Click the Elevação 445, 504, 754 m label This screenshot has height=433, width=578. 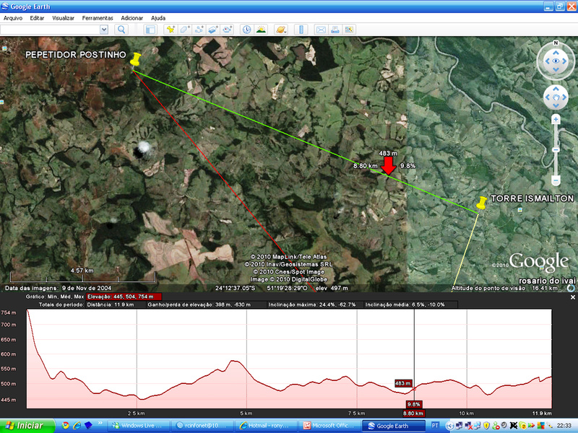[124, 297]
